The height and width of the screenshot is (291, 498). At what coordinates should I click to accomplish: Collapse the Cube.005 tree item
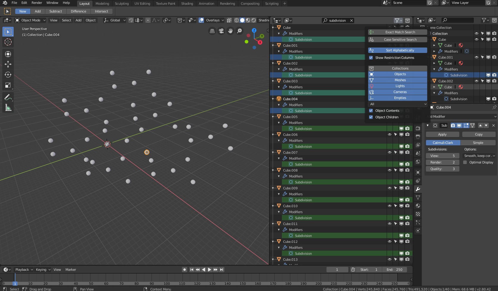(273, 117)
